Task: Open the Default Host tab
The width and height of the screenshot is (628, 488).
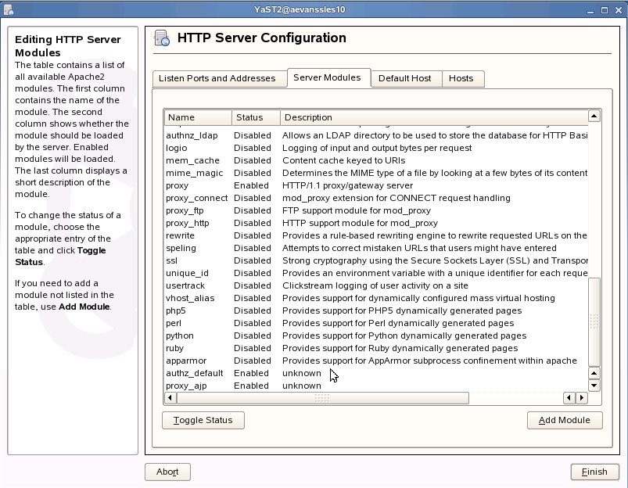Action: pos(405,78)
